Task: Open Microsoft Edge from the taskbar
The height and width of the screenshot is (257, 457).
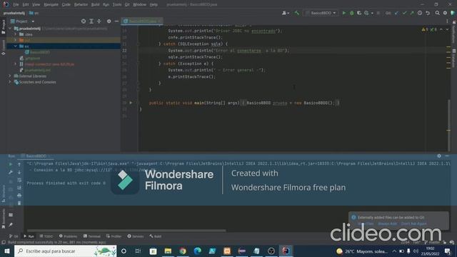Action: point(197,251)
